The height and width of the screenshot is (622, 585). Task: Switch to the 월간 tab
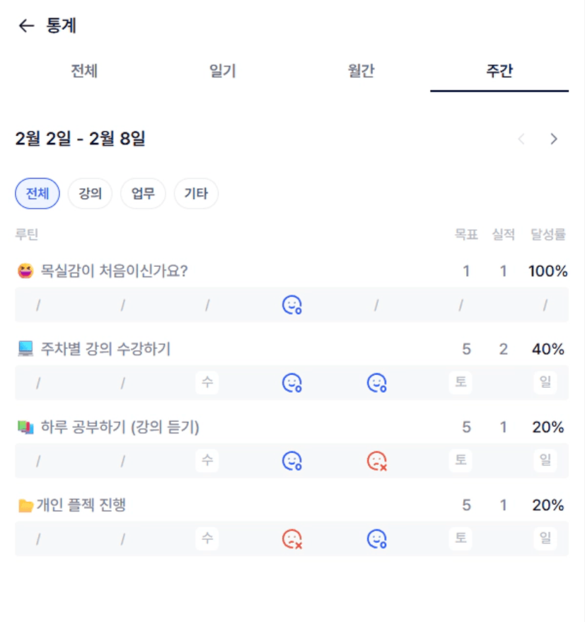point(361,71)
